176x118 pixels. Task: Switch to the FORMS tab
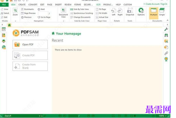[77, 5]
